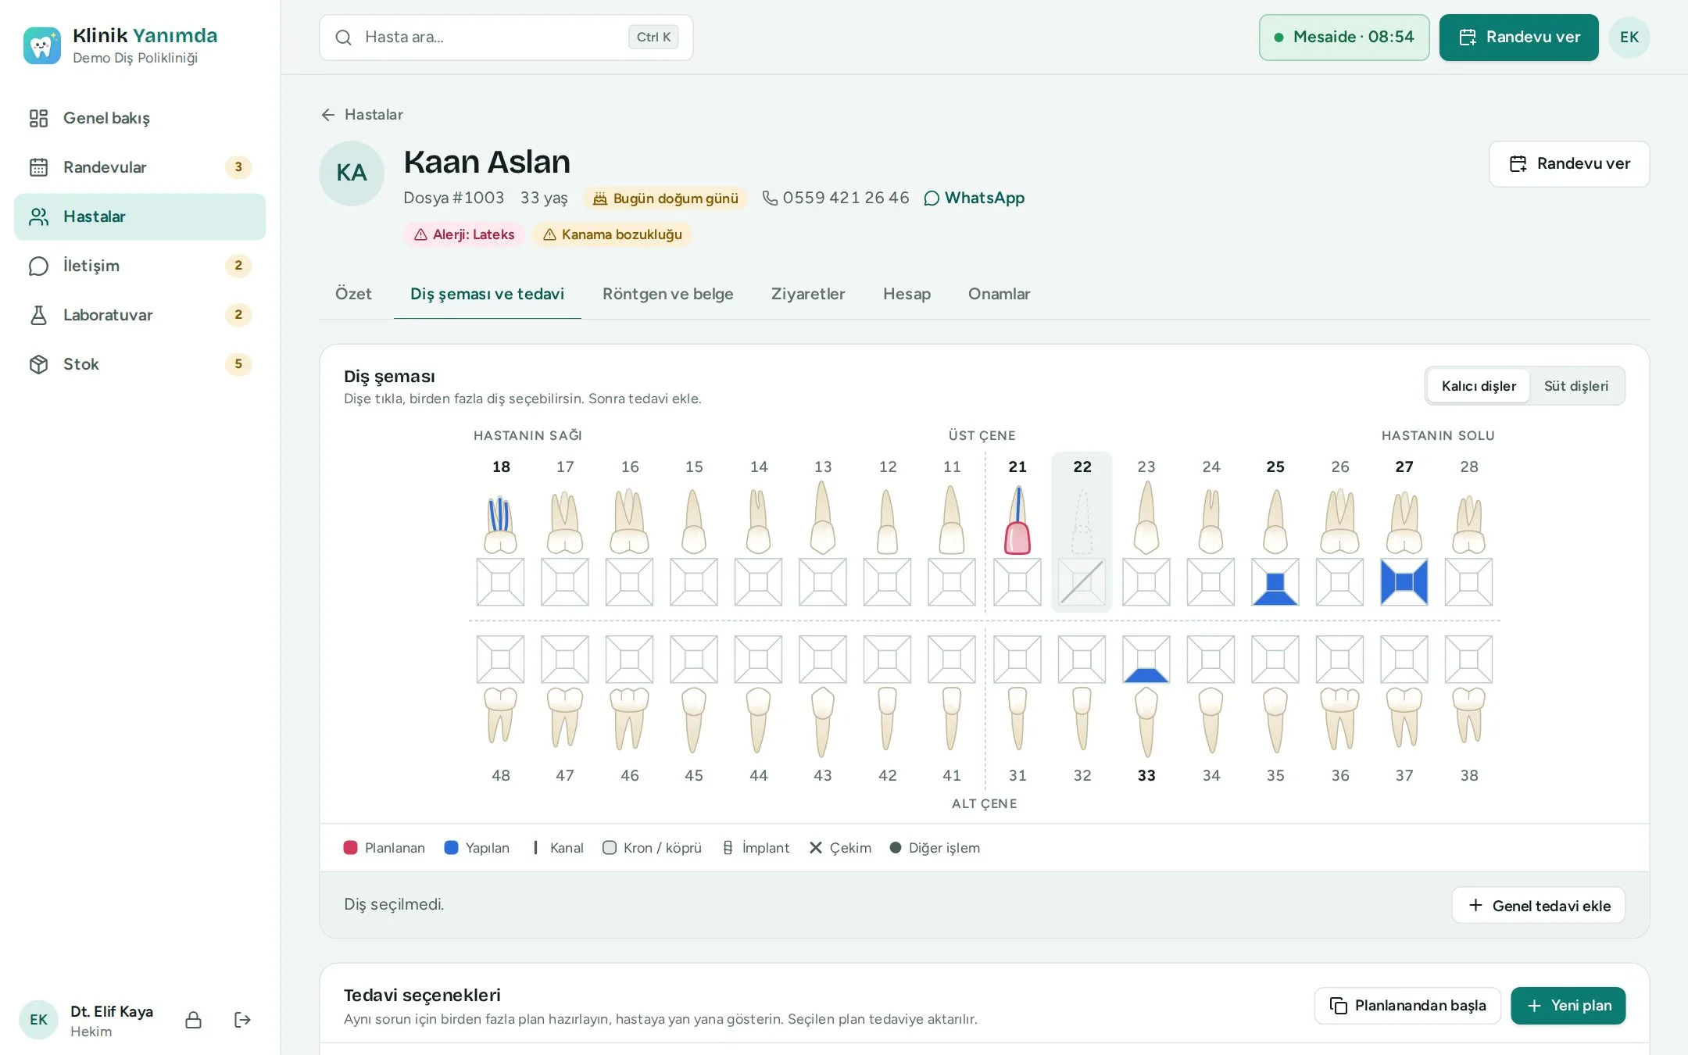Click the surface diagram of lower tooth 33
Image resolution: width=1688 pixels, height=1055 pixels.
[x=1146, y=660]
